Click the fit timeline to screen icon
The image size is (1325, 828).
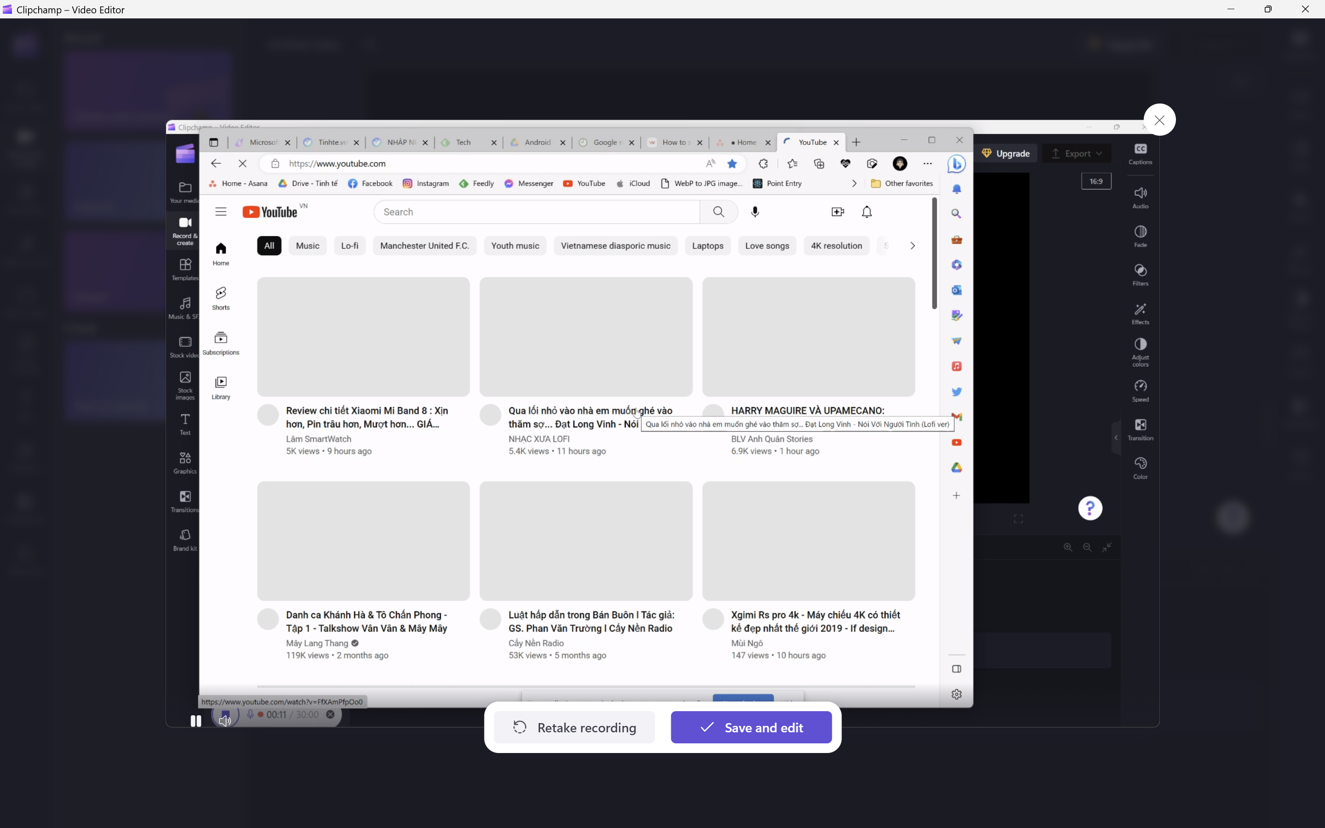(1107, 547)
